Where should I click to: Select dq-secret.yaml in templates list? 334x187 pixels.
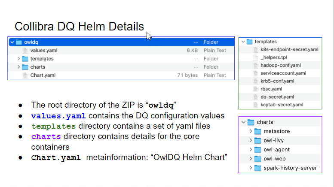pyautogui.click(x=277, y=97)
